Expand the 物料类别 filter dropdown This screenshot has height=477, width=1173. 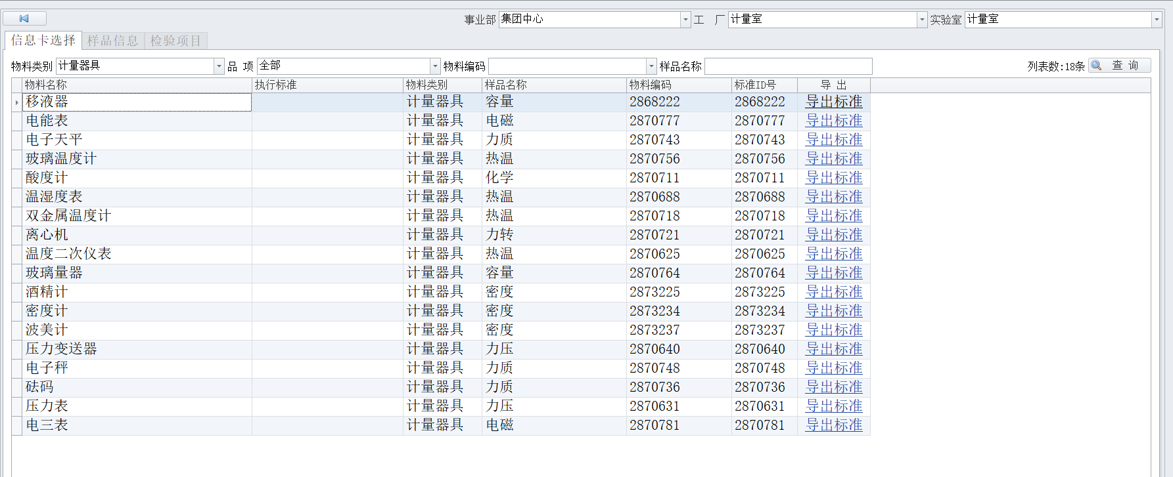[x=219, y=66]
